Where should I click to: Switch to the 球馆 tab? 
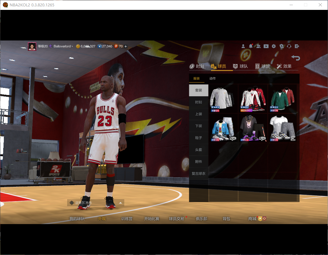click(262, 66)
